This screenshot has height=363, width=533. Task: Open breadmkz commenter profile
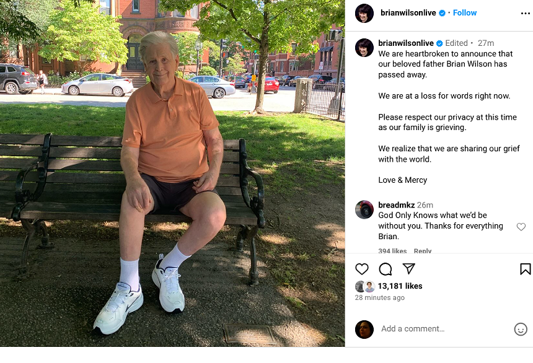tap(397, 205)
